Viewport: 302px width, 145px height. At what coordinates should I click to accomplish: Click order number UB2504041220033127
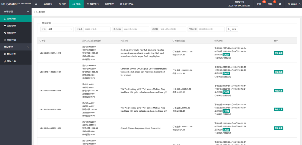coord(50,72)
